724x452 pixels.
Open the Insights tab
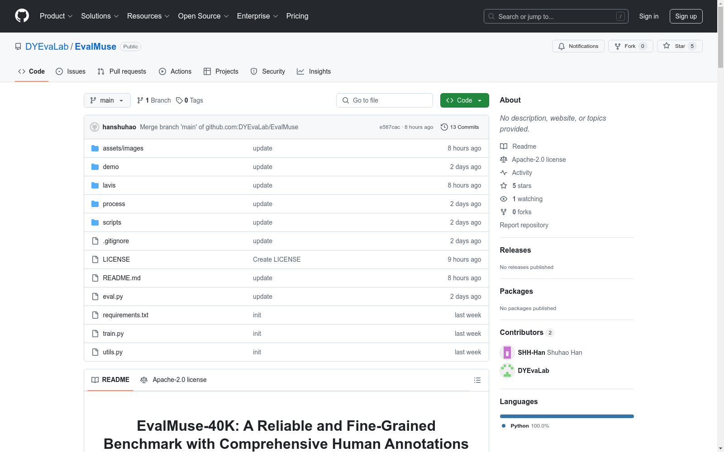[314, 71]
